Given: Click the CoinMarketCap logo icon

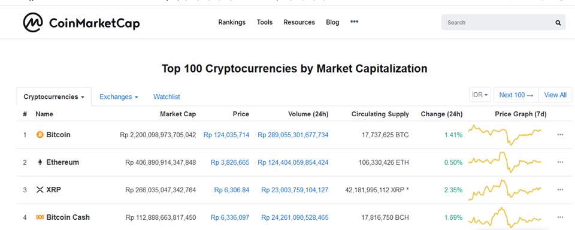Looking at the screenshot, I should (32, 22).
